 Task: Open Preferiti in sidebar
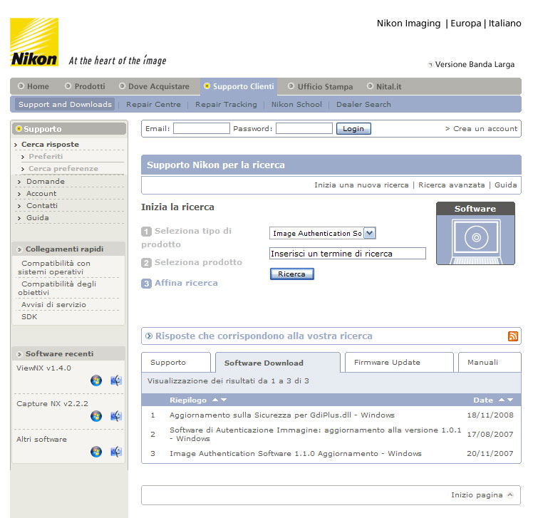(x=46, y=156)
